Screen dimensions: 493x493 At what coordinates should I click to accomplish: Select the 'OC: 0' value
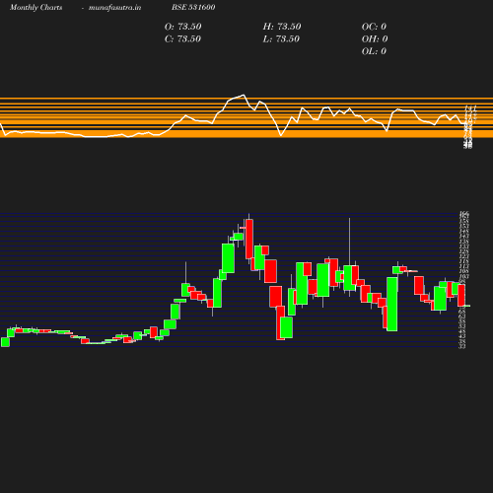pos(374,27)
